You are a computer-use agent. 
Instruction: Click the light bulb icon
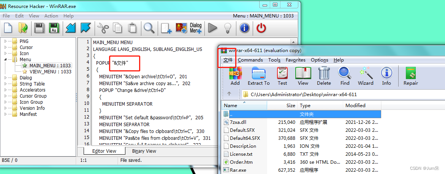[228, 28]
